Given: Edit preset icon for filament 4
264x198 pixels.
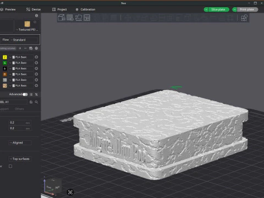Looking at the screenshot, I should click(x=36, y=63).
